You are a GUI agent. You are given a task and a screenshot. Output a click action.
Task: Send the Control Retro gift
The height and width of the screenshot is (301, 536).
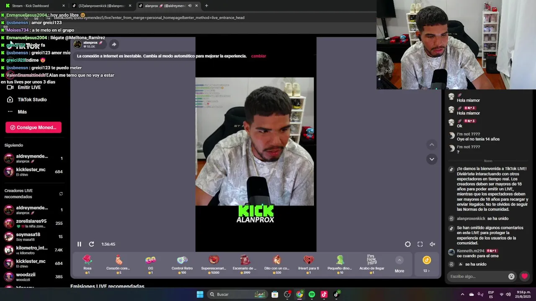(x=182, y=265)
